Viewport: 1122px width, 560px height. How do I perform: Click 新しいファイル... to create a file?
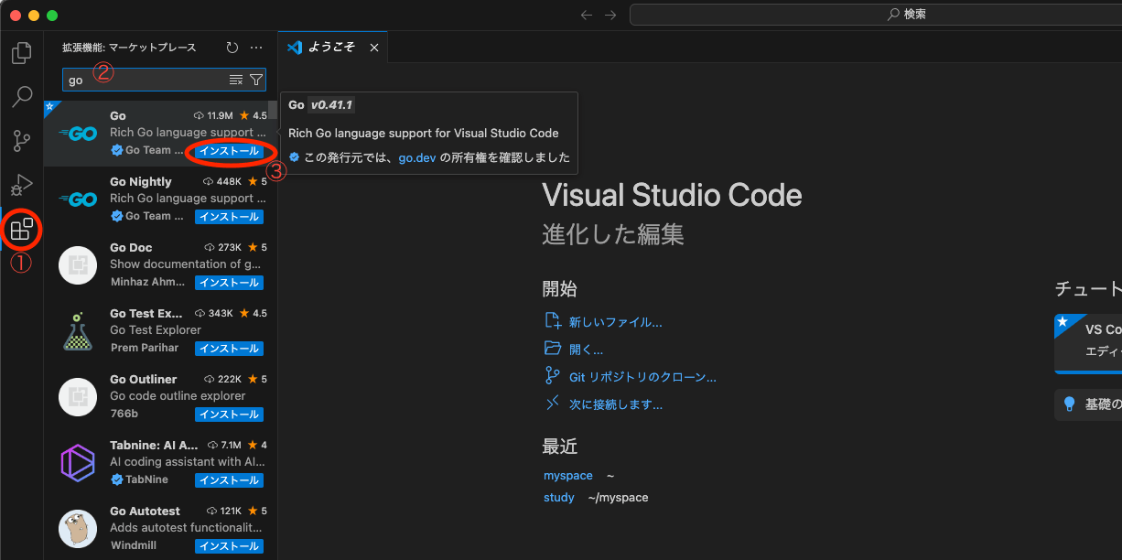click(x=615, y=322)
